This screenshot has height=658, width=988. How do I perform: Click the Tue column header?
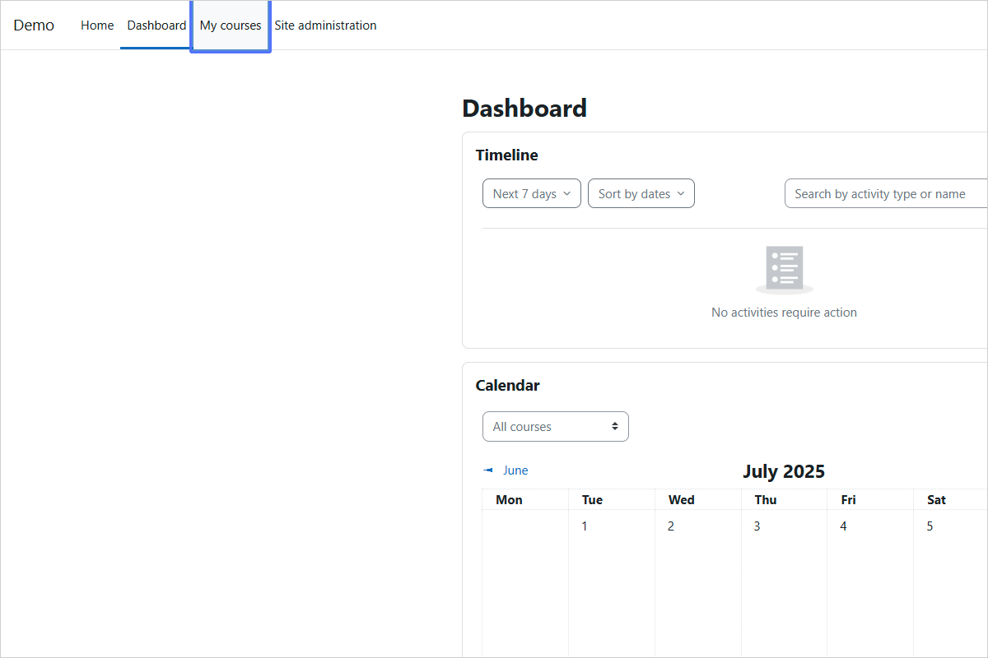click(592, 500)
